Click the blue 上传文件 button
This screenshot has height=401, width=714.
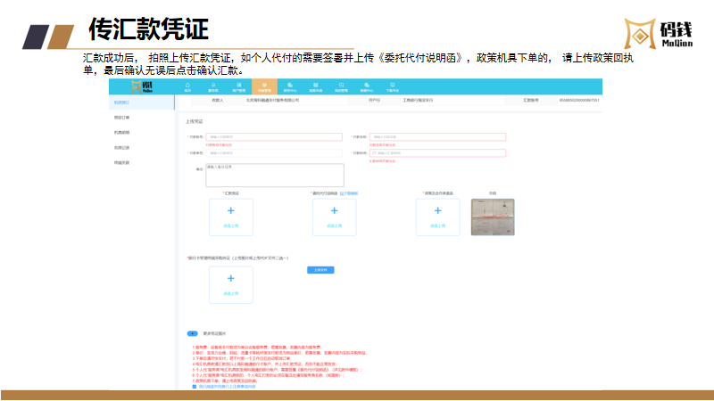point(320,269)
